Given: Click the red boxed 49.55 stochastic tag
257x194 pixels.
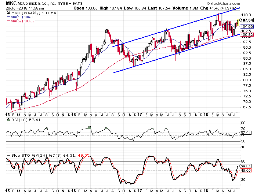Looking at the screenshot, I should [245, 171].
